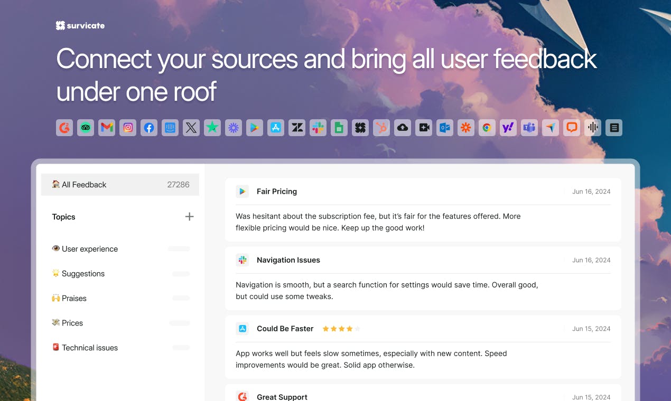Select the Tripadvisor owl source icon

pyautogui.click(x=86, y=128)
